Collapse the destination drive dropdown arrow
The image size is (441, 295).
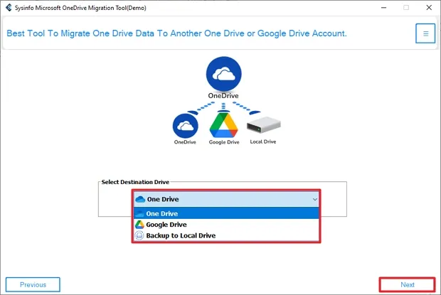pyautogui.click(x=314, y=199)
